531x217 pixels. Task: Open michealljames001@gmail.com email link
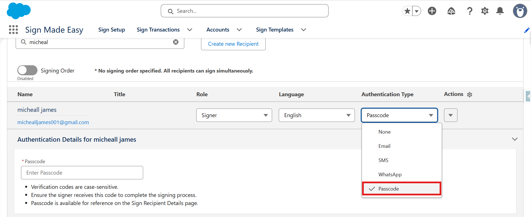(x=53, y=122)
